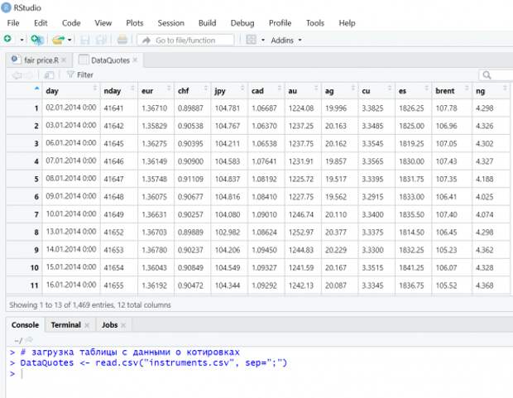Sort table by the brent column

[452, 91]
